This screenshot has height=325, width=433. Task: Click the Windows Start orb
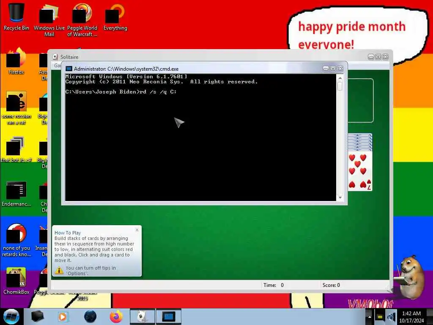point(11,317)
